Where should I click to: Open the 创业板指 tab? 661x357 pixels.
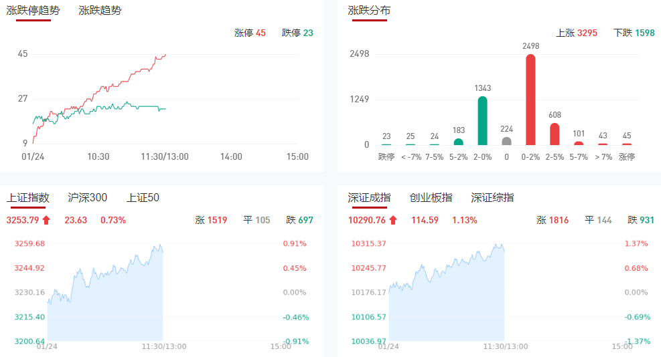[431, 197]
